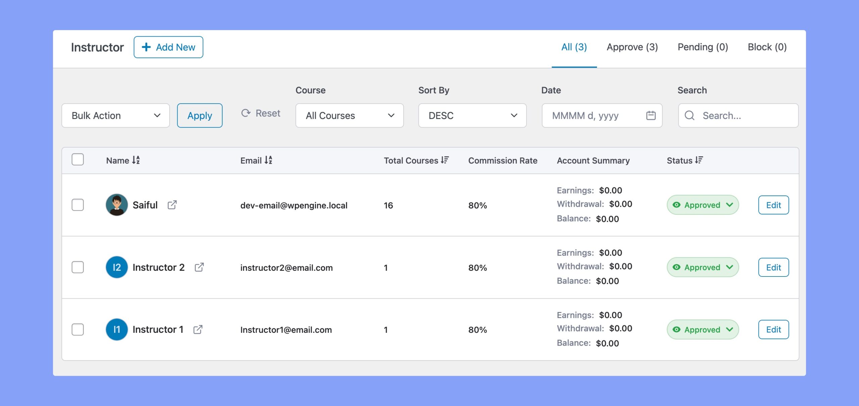
Task: Click the external link icon for Instructor 2
Action: click(199, 267)
